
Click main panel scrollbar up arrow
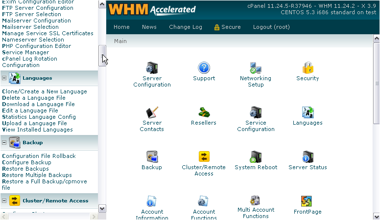(377, 38)
